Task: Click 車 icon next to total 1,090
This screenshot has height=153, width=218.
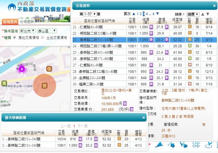Action: pos(151,27)
